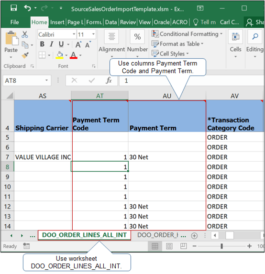Switch to the DOO_ORDER_H sheet tab

pyautogui.click(x=157, y=235)
